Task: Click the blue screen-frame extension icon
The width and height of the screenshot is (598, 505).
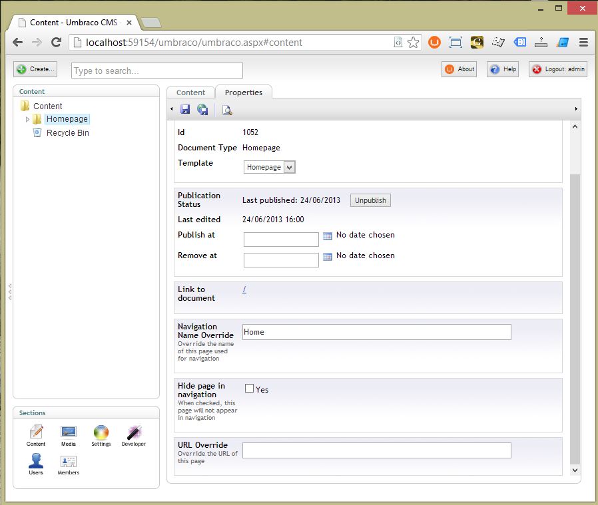Action: point(455,42)
